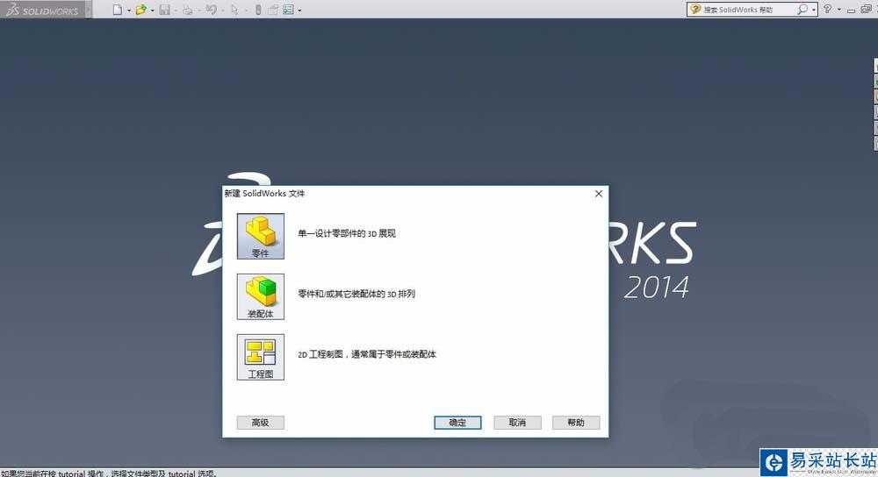Expand the arrow next to the SolidWorks logo
The image size is (878, 477).
88,10
